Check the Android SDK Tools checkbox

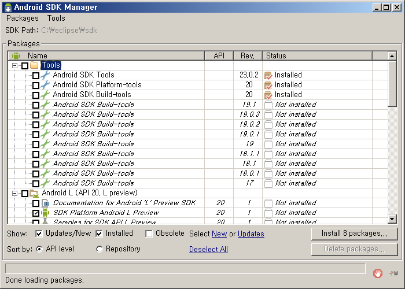[x=36, y=76]
